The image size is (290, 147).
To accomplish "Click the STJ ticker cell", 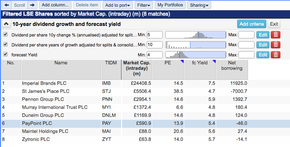I will 111,91.
